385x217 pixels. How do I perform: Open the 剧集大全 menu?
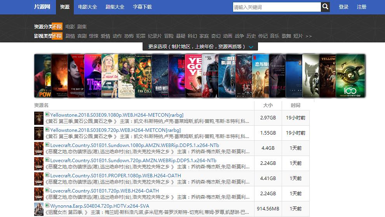(x=115, y=7)
